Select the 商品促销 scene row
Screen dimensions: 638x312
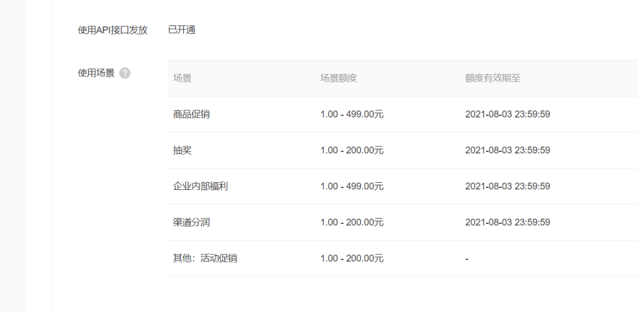point(403,114)
